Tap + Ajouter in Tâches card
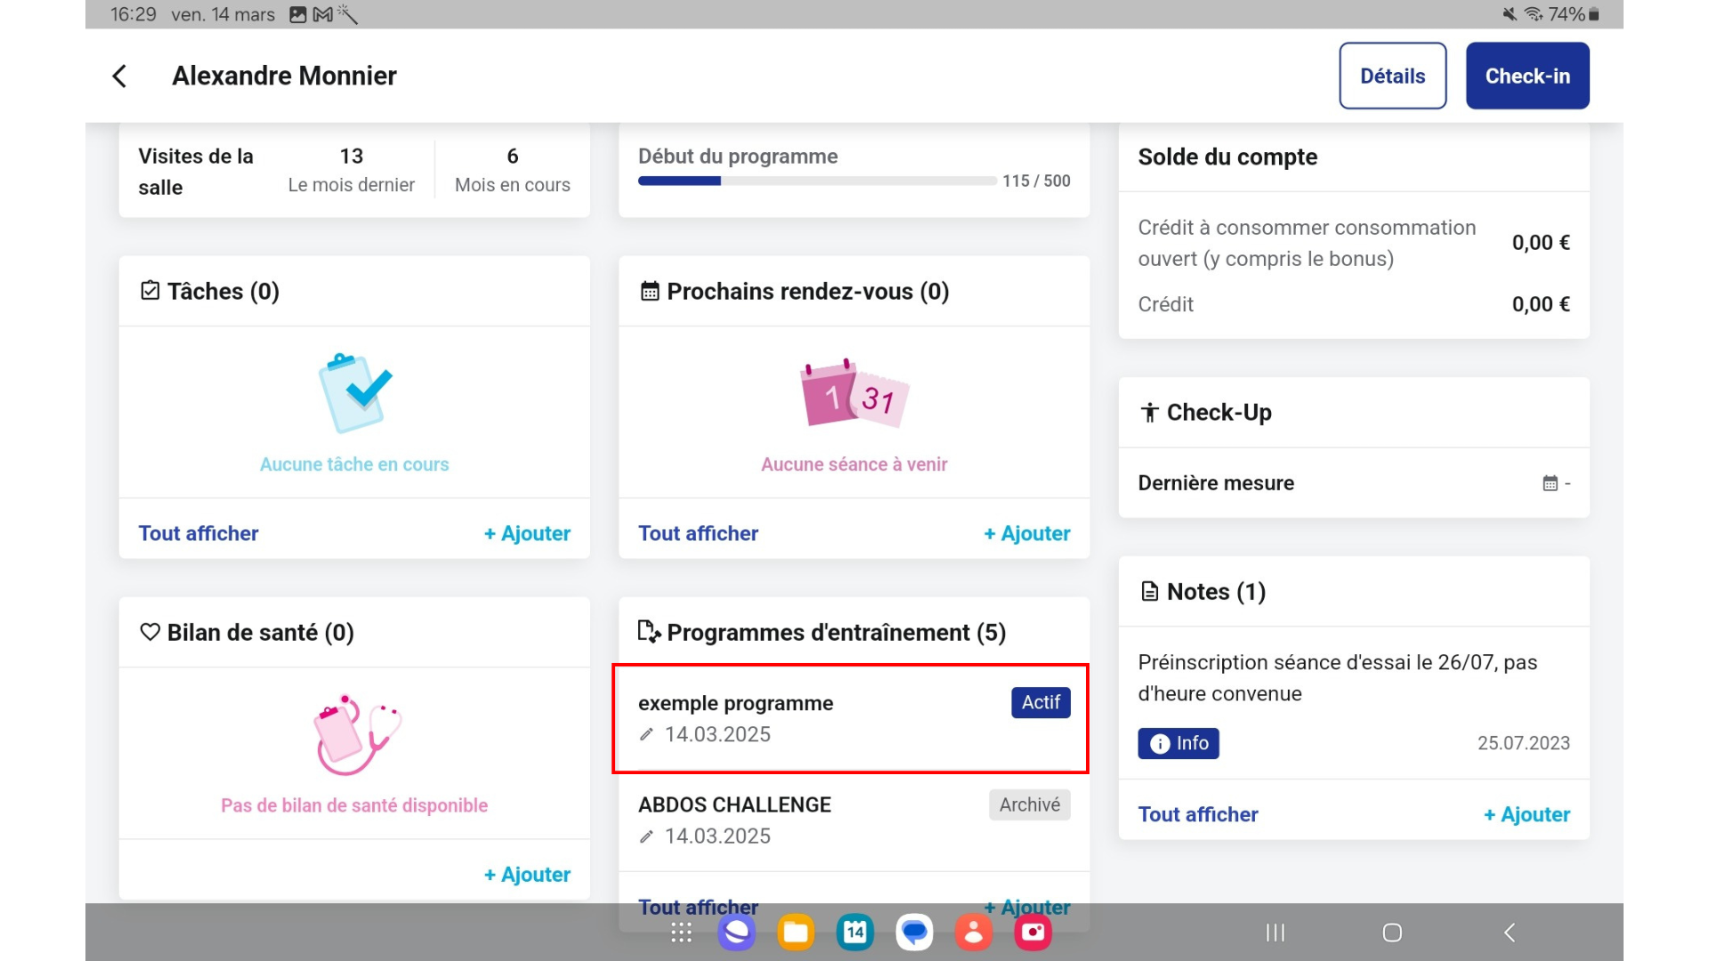 pos(527,533)
